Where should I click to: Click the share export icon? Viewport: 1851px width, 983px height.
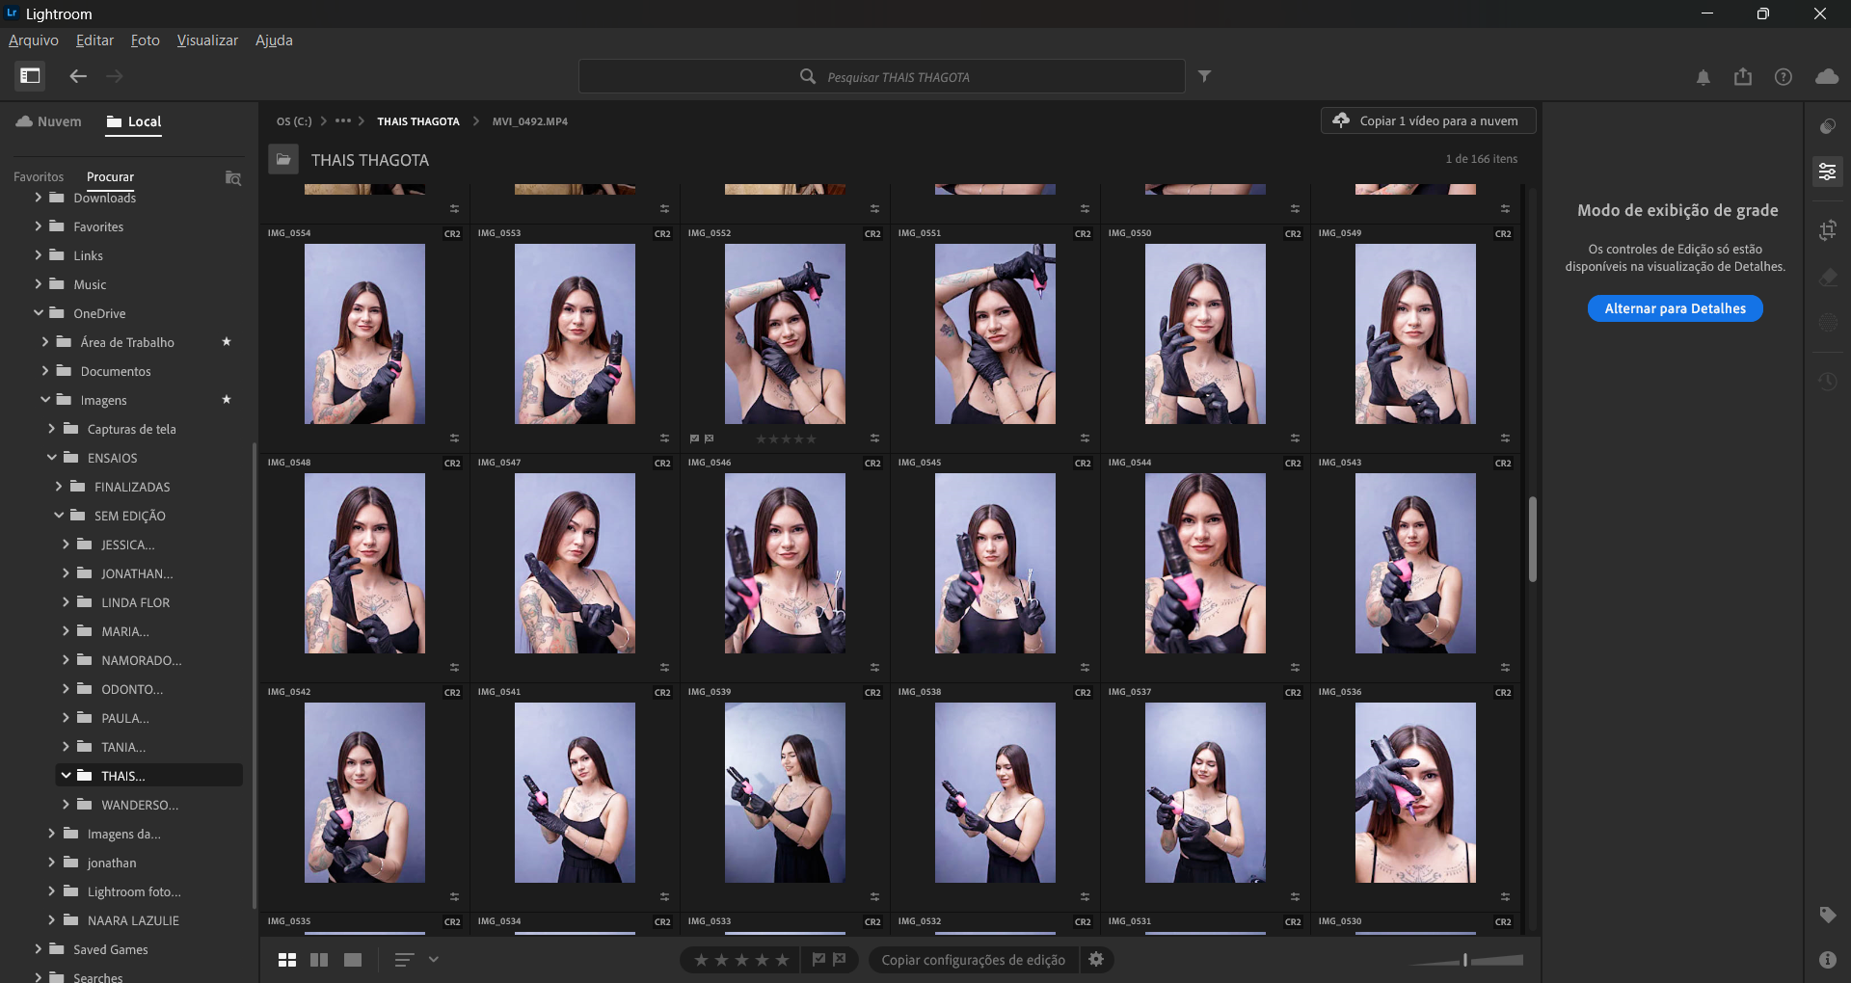coord(1742,77)
